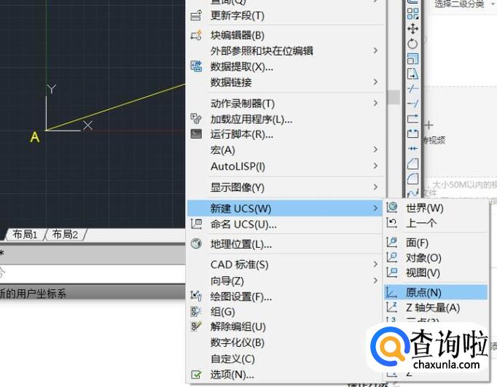
Task: Click the run script icon
Action: [196, 134]
